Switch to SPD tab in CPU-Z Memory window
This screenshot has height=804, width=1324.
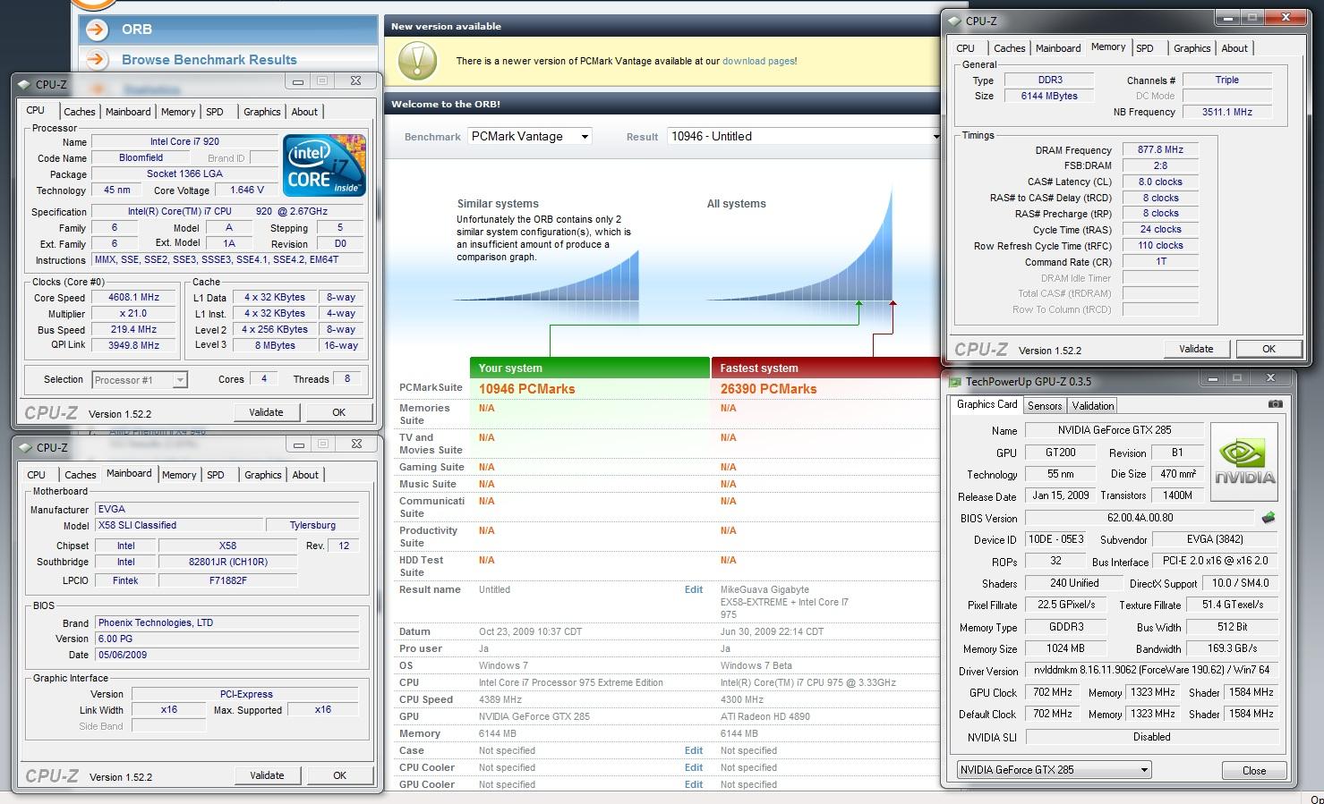point(1144,48)
